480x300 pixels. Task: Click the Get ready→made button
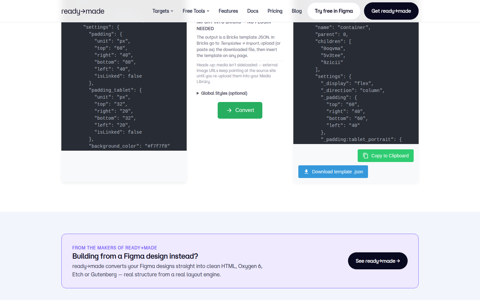(391, 11)
